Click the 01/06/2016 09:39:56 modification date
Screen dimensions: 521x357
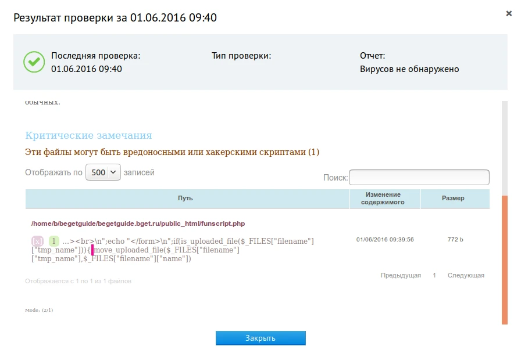384,239
